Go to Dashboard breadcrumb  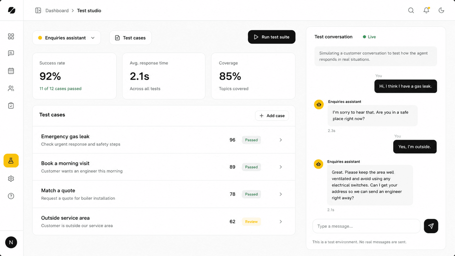[x=57, y=11]
